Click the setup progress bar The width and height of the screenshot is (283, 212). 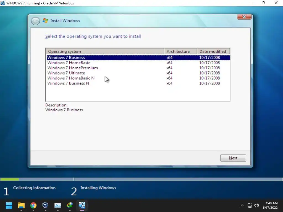point(141,179)
